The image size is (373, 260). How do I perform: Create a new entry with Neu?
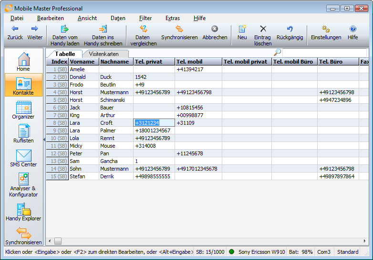coord(242,29)
